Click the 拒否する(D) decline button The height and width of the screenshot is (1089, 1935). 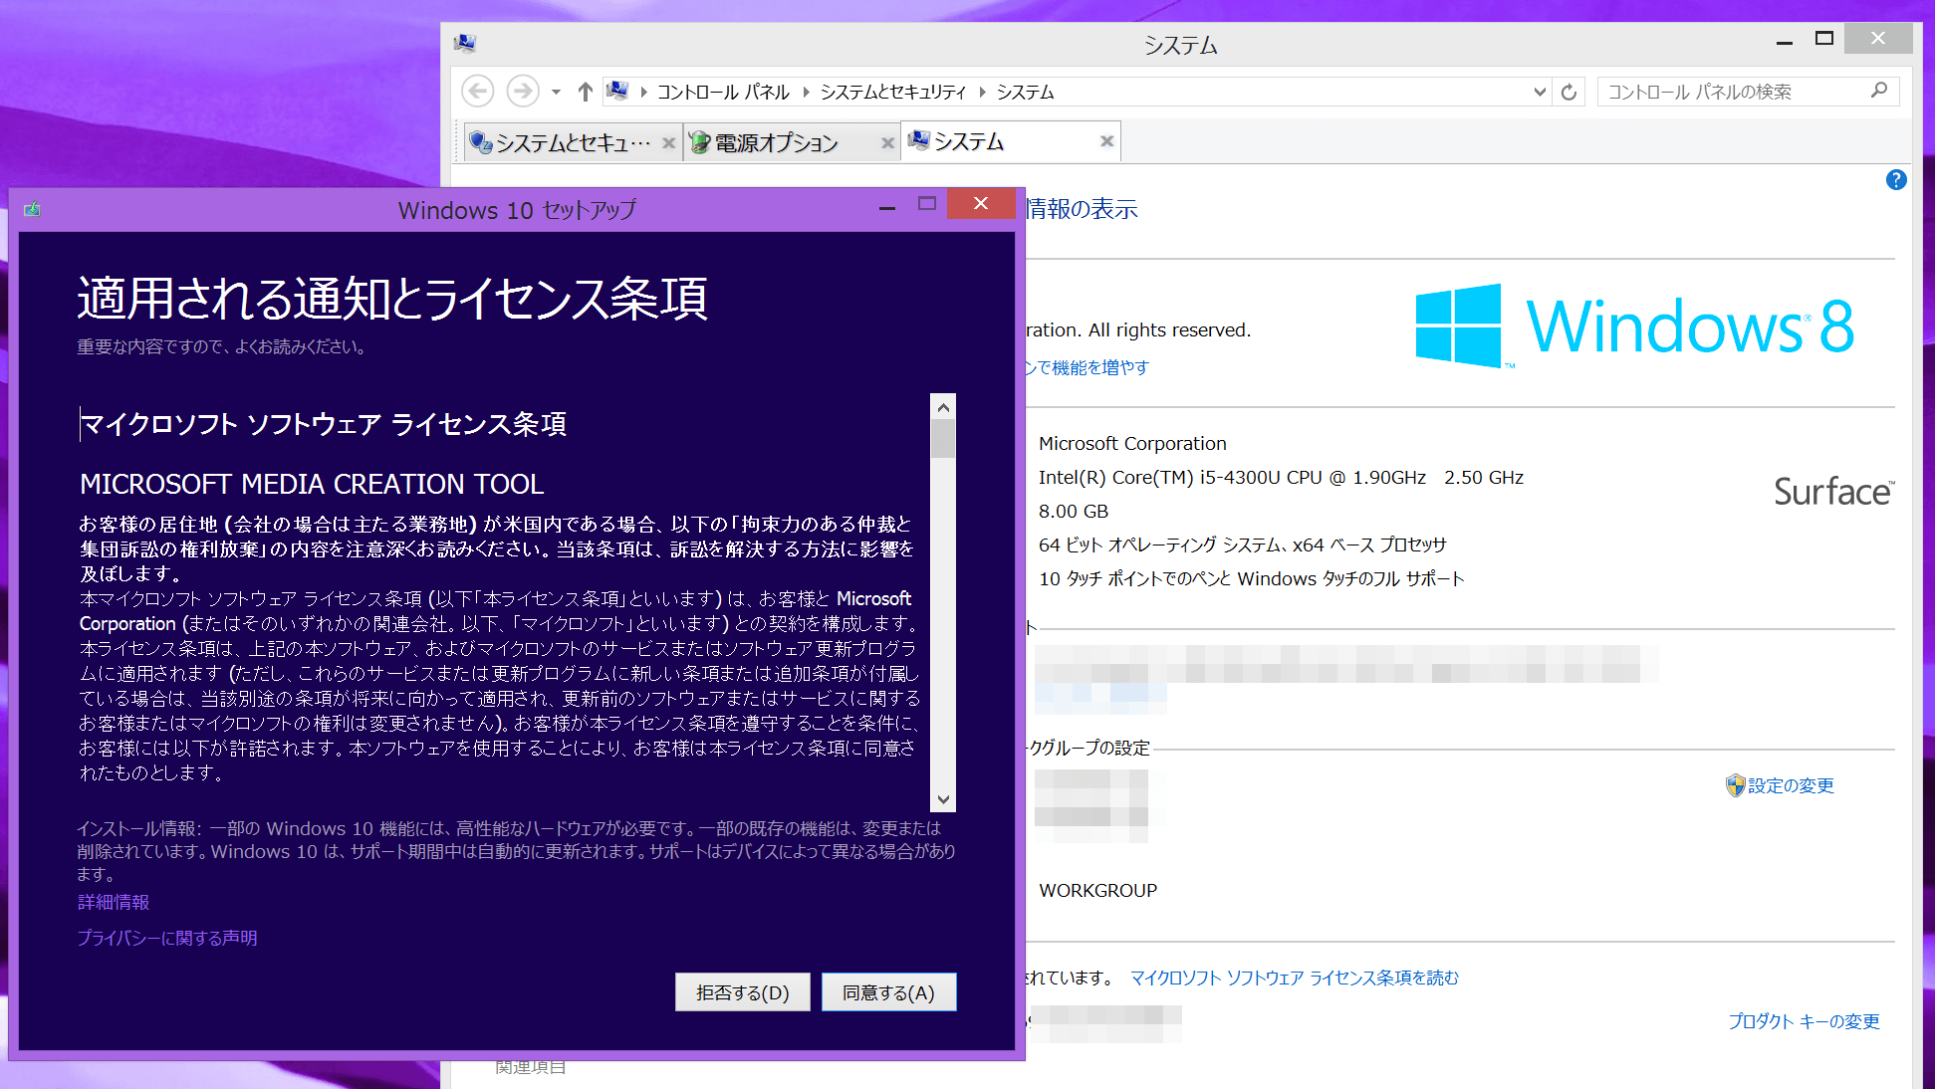tap(742, 992)
